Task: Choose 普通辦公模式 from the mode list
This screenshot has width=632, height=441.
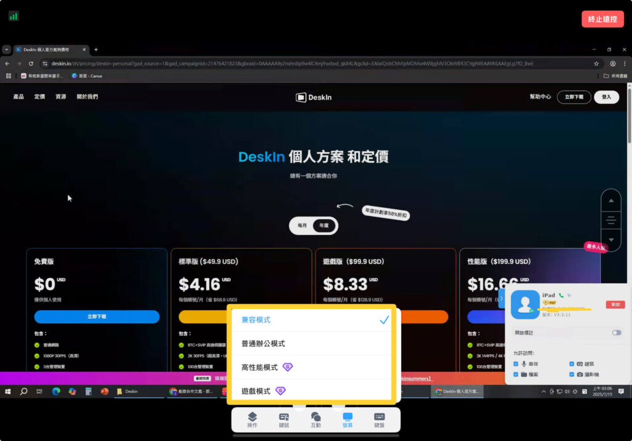Action: [x=312, y=344]
